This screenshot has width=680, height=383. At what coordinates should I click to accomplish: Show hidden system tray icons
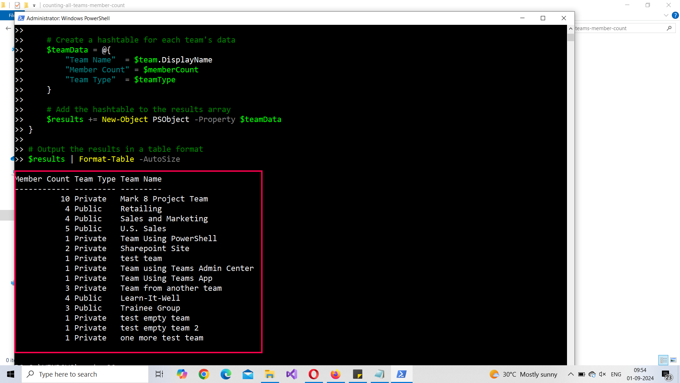(x=571, y=374)
